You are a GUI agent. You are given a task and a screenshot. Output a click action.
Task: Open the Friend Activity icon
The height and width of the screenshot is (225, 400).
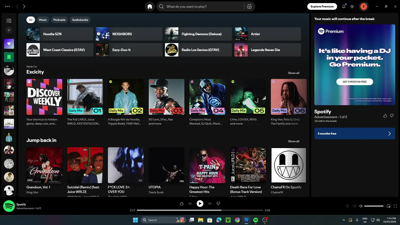click(352, 6)
